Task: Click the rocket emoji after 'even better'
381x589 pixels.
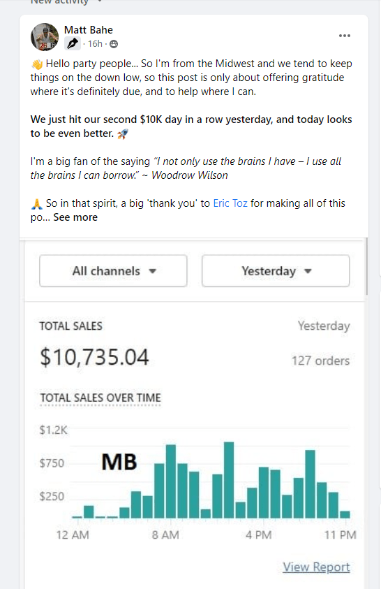Action: coord(123,133)
